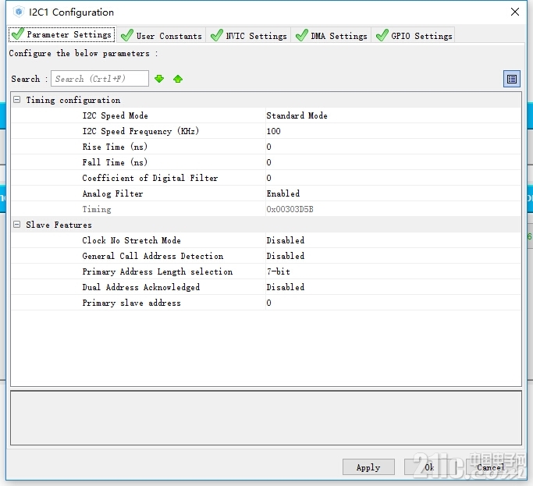Select the Dual Address Acknowledged label

140,287
